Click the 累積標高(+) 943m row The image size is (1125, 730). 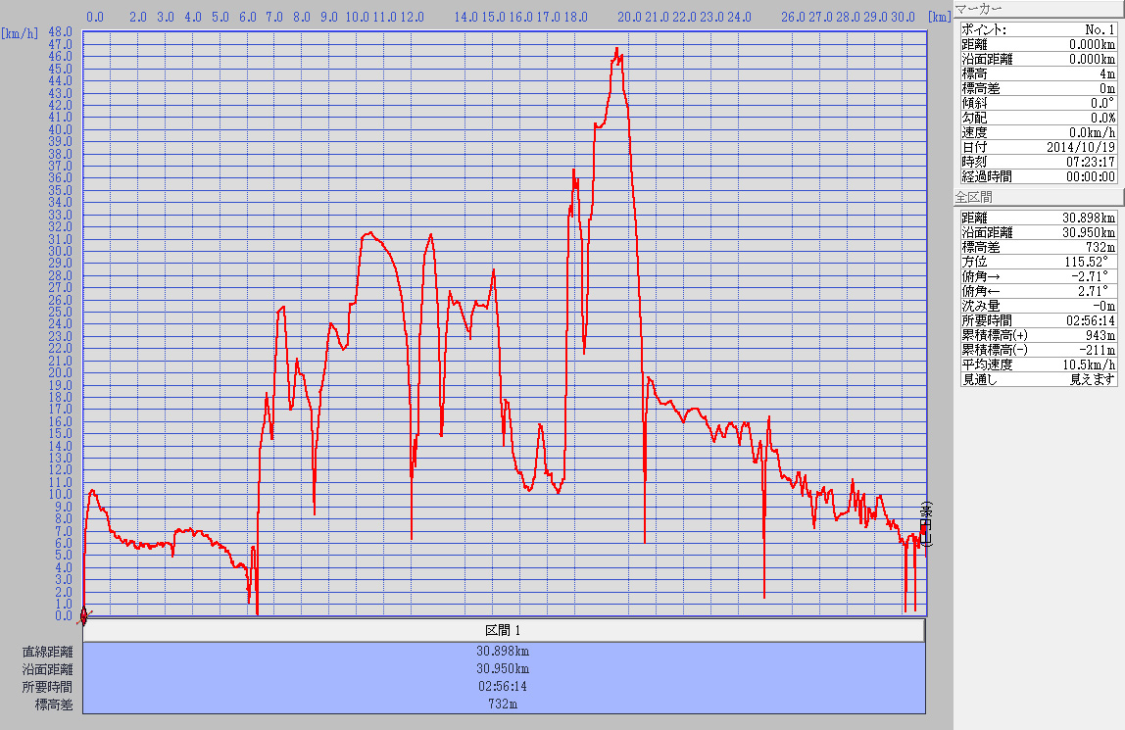(1038, 335)
